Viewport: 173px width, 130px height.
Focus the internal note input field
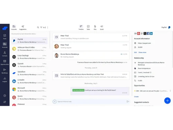click(x=91, y=102)
